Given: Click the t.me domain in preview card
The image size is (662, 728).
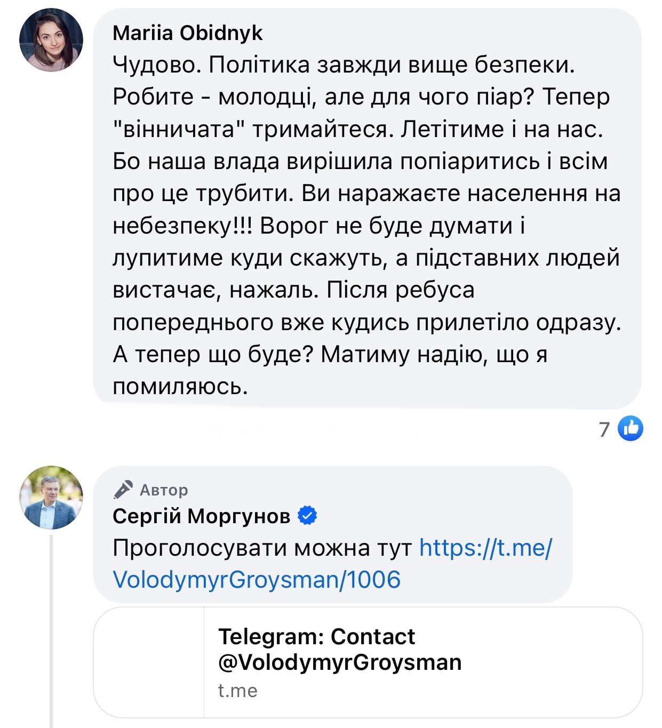Looking at the screenshot, I should [x=237, y=691].
